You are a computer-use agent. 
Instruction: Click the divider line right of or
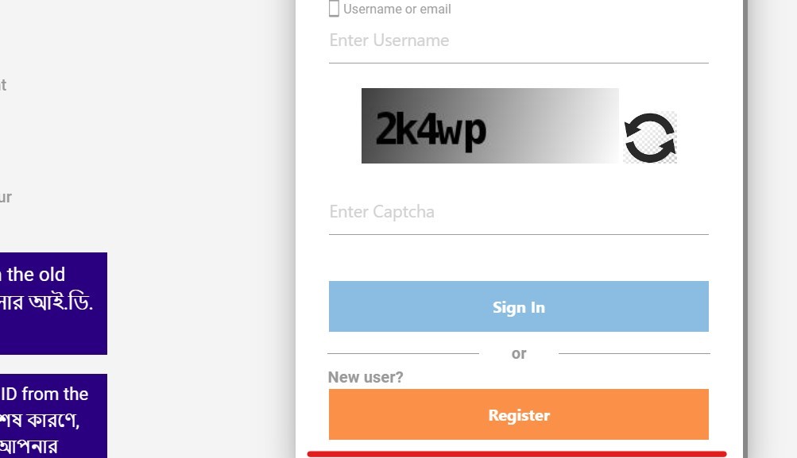633,353
